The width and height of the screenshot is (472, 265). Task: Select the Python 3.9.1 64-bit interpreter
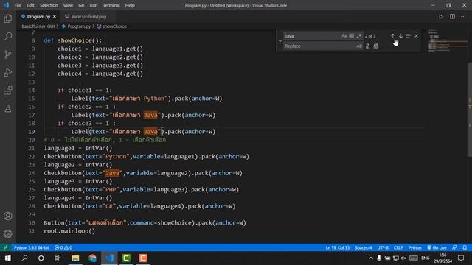coord(31,247)
